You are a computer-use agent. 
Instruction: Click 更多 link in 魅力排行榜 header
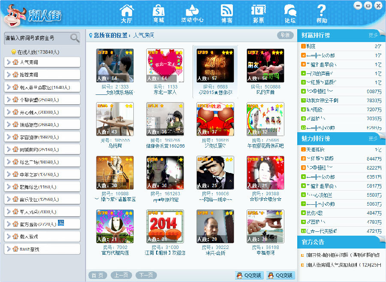click(x=373, y=139)
